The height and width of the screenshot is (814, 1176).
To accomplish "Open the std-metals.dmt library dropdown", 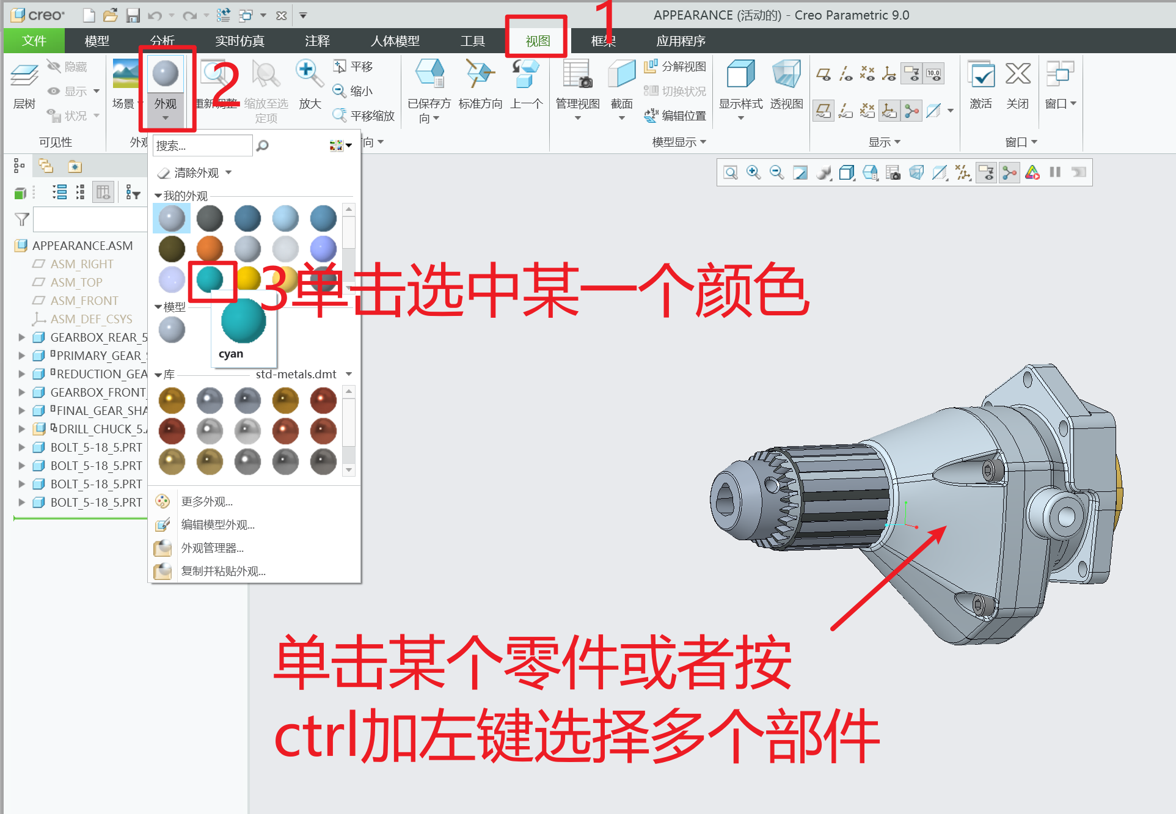I will click(x=349, y=374).
